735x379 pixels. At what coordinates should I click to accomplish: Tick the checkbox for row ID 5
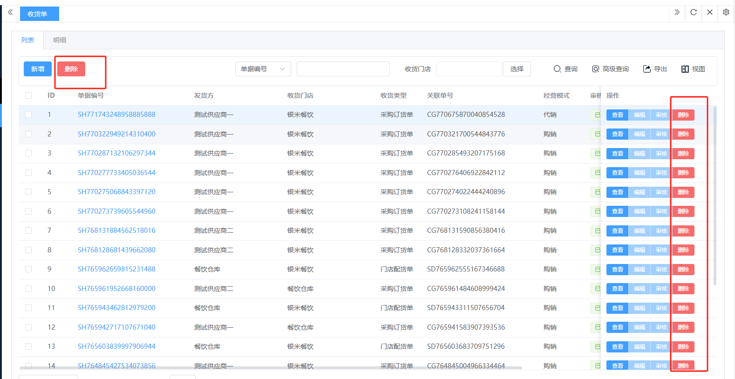coord(28,192)
